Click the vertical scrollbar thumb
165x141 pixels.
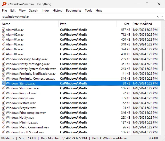click(163, 60)
